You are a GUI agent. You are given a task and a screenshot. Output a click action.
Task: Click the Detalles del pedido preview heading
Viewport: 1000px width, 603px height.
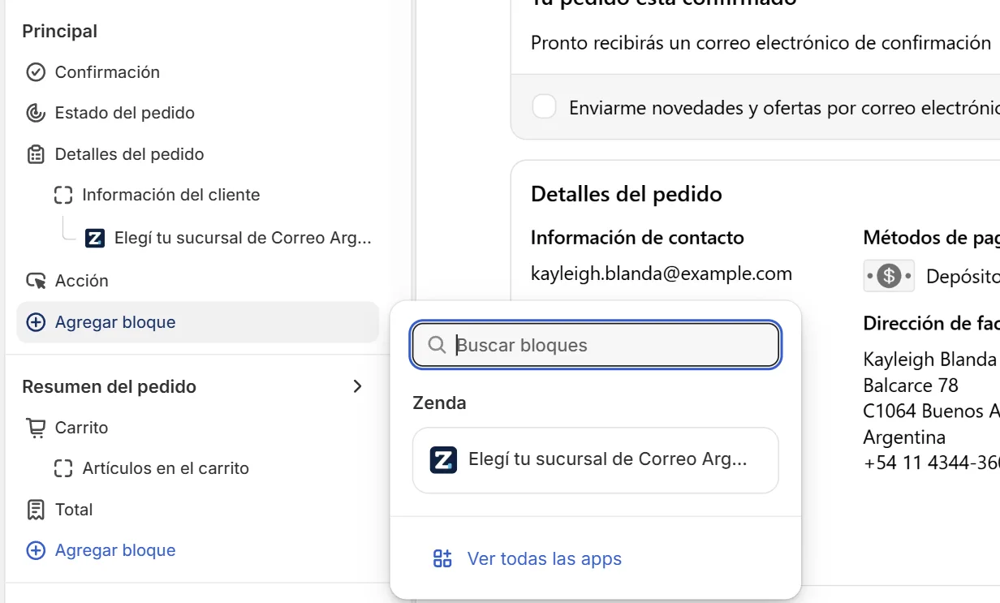pos(627,194)
